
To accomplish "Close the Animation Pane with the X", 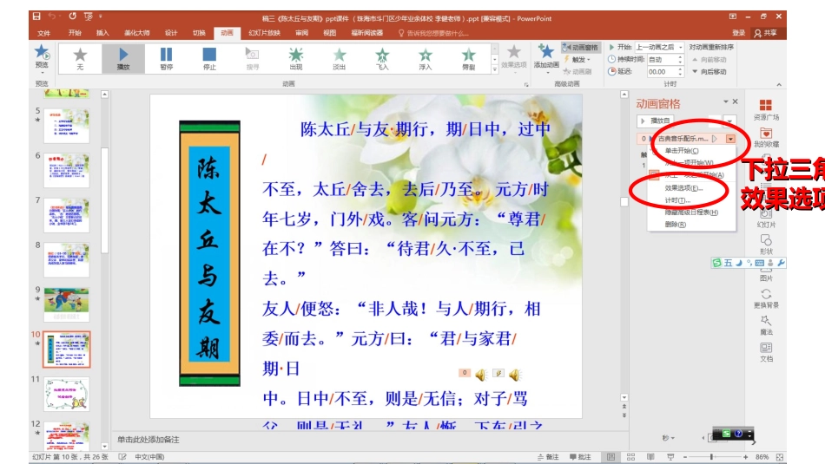I will 735,101.
